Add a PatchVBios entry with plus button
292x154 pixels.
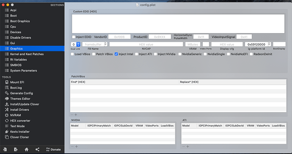76,115
